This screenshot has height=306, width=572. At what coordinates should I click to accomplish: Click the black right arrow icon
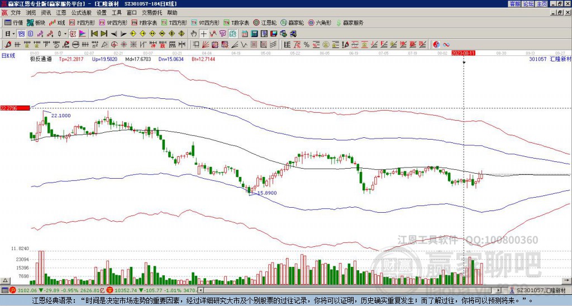(x=123, y=34)
